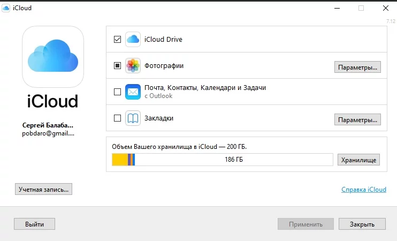
Task: Click the Photos flower icon
Action: point(133,66)
